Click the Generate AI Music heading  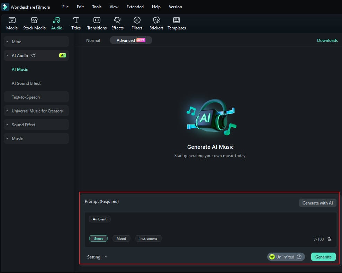tap(210, 147)
